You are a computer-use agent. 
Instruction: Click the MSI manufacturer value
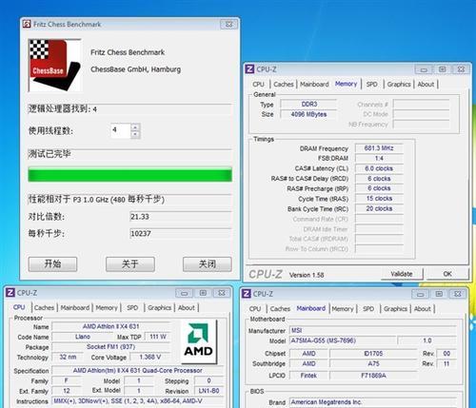coord(373,330)
